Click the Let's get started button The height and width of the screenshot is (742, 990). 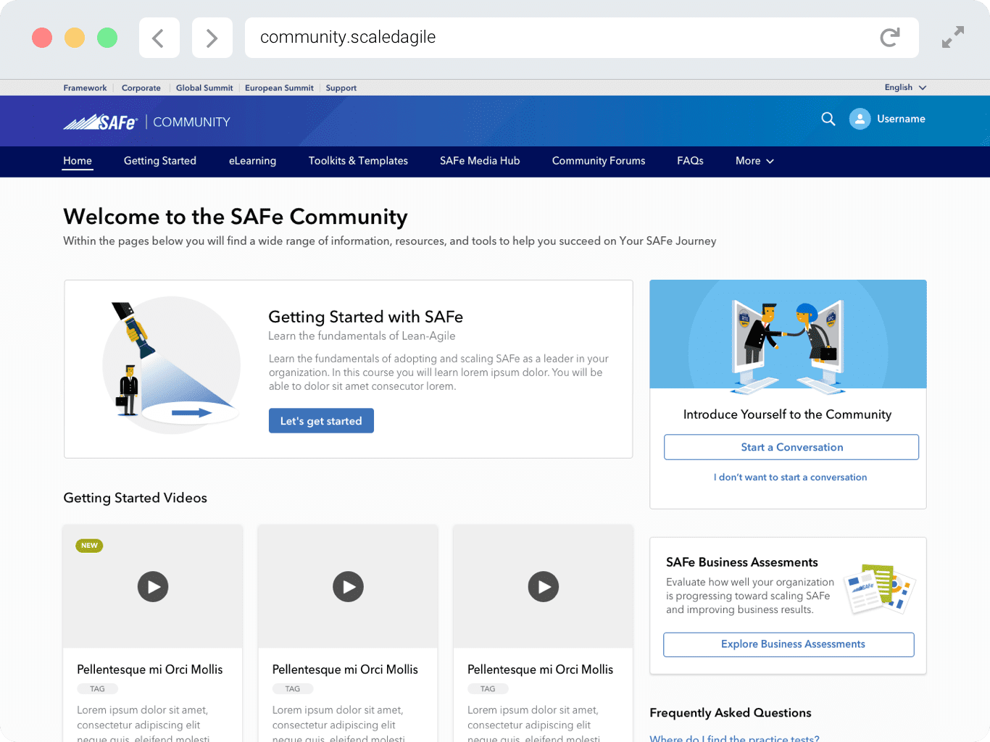coord(321,421)
